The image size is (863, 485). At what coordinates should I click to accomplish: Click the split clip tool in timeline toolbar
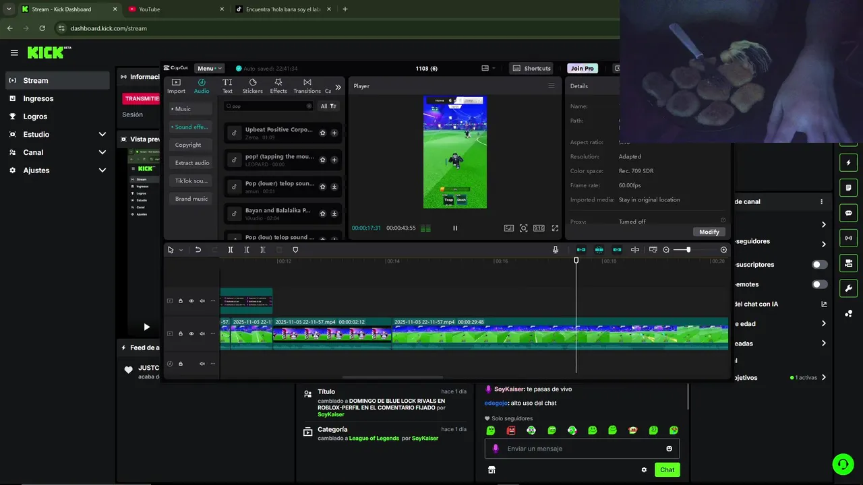(x=231, y=250)
